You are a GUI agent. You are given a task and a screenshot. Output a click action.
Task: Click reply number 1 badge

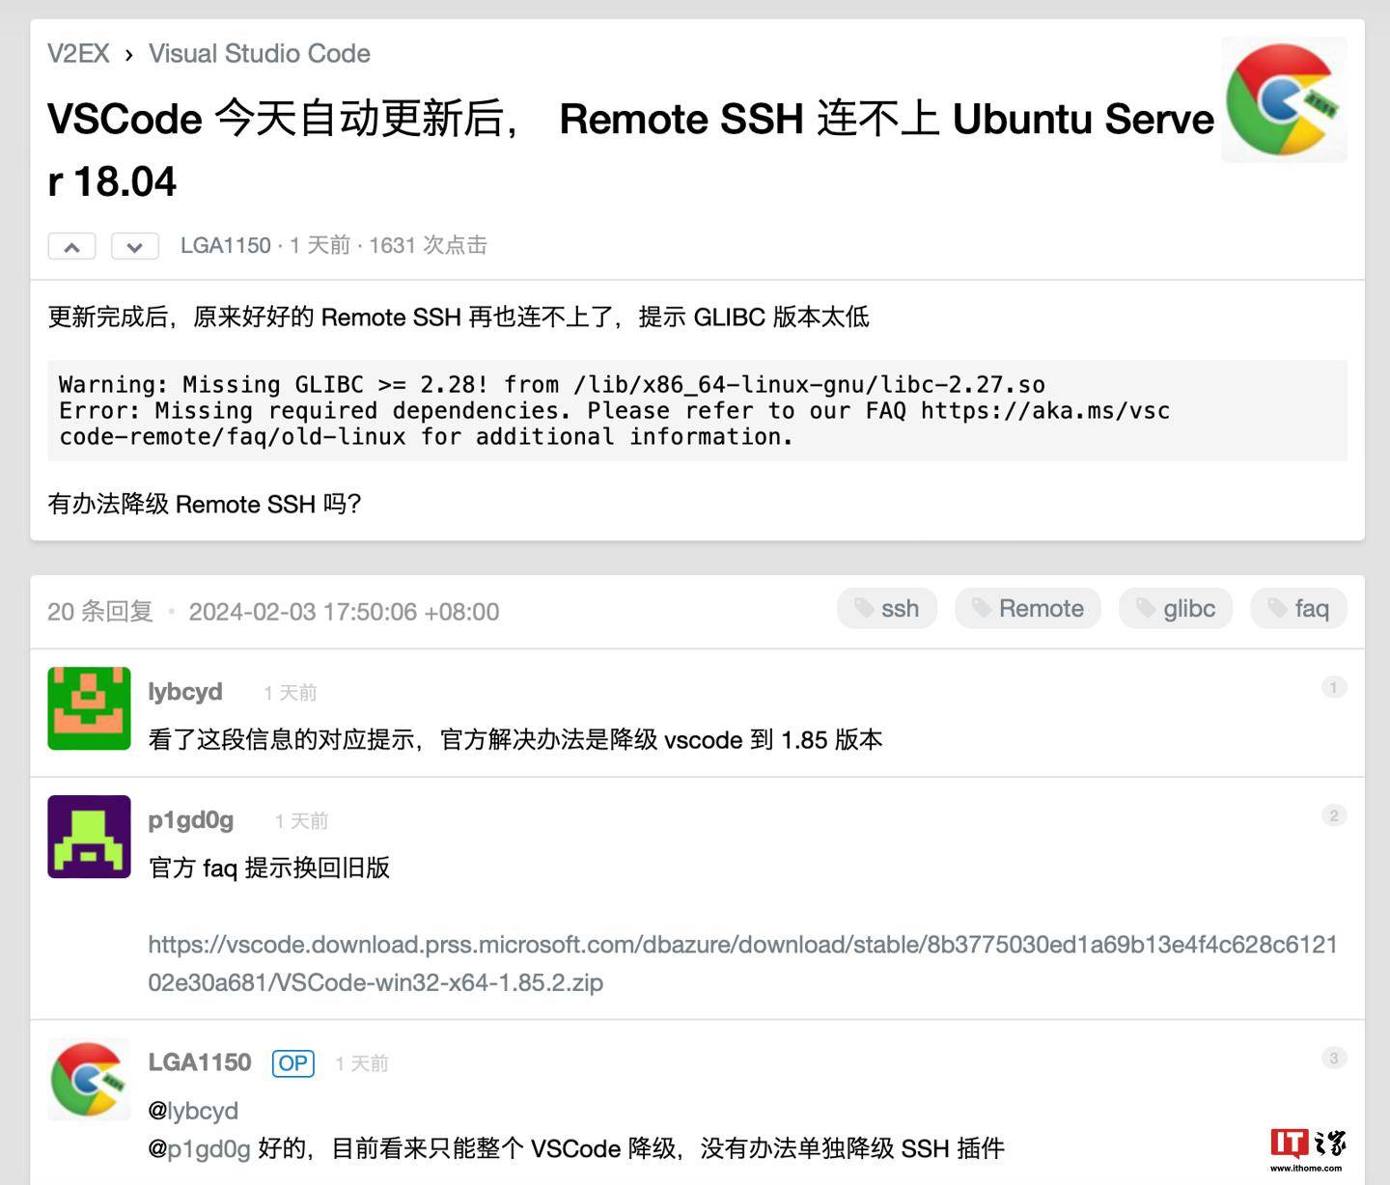point(1333,687)
